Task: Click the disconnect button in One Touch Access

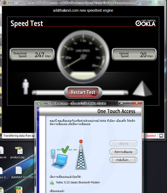Action: coord(123,152)
